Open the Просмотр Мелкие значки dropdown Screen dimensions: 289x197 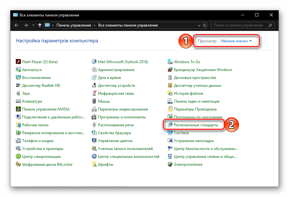coord(236,41)
